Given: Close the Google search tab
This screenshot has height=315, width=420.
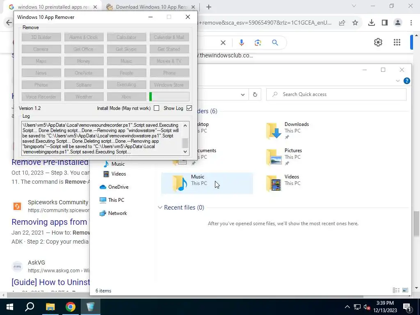Looking at the screenshot, I should (95, 7).
